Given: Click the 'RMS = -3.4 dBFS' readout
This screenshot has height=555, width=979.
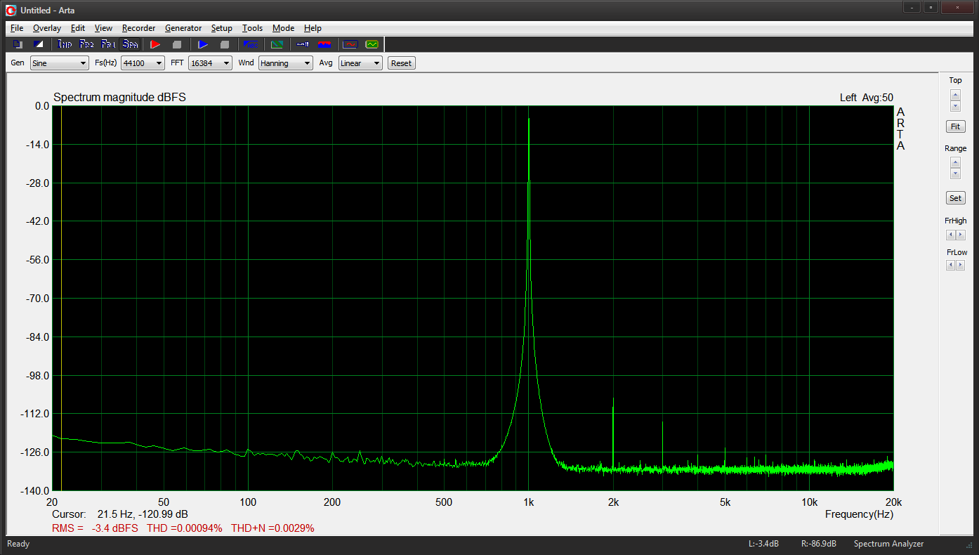Looking at the screenshot, I should tap(95, 528).
